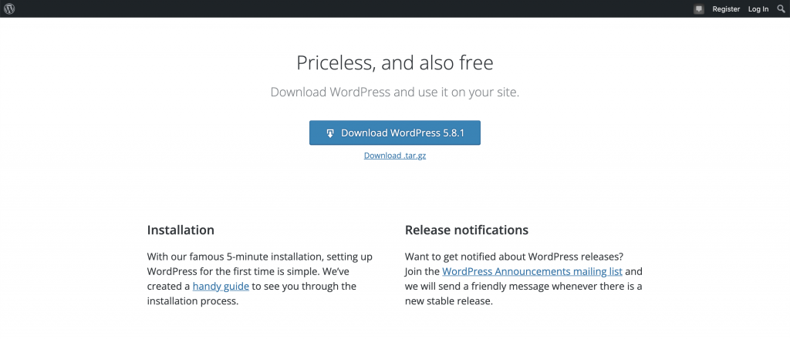The height and width of the screenshot is (339, 790).
Task: Click the 'installation process.' text line
Action: (x=192, y=301)
